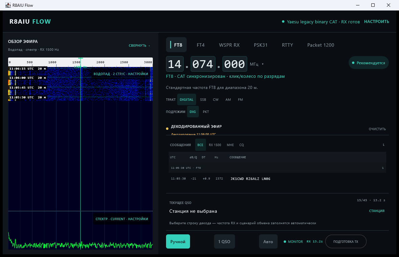Click the 11:05:30 UTC · FT8 group header
Viewport: 399px width, 257px height.
click(277, 168)
